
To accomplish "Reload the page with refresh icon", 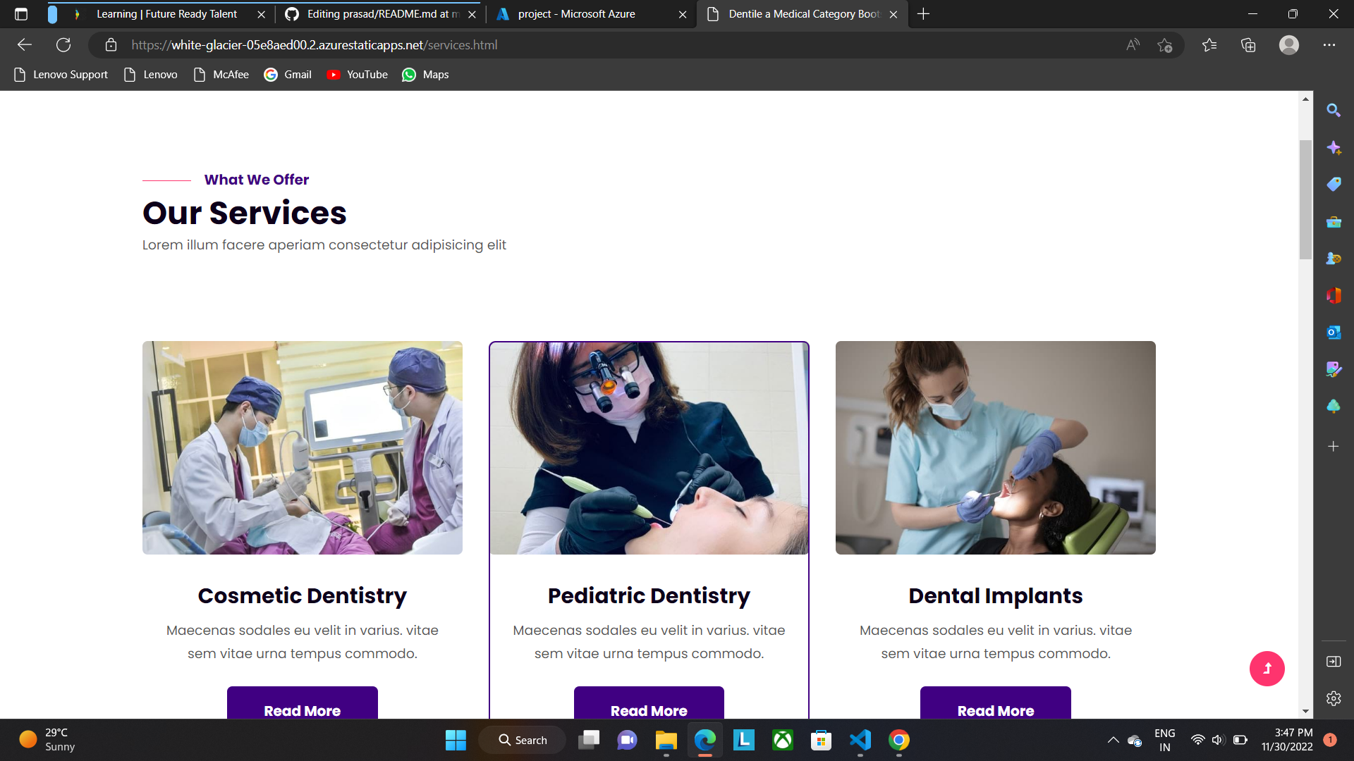I will 63,45.
